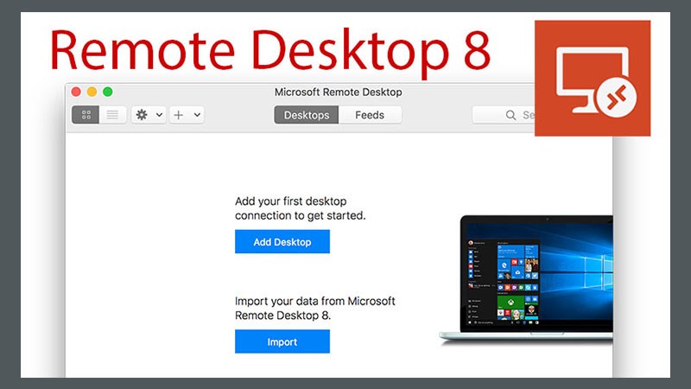
Task: Maximize window with green button
Action: pyautogui.click(x=107, y=92)
